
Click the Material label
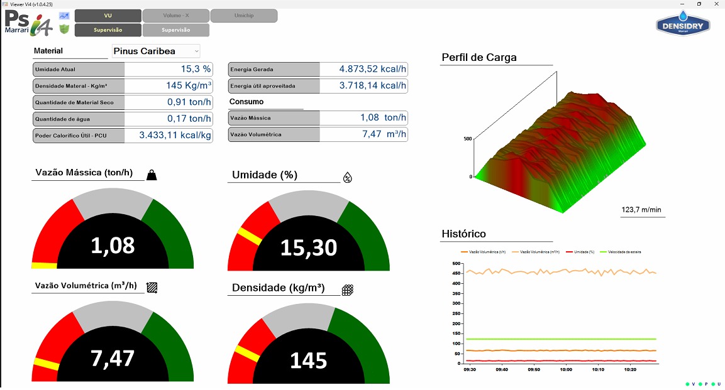coord(48,51)
